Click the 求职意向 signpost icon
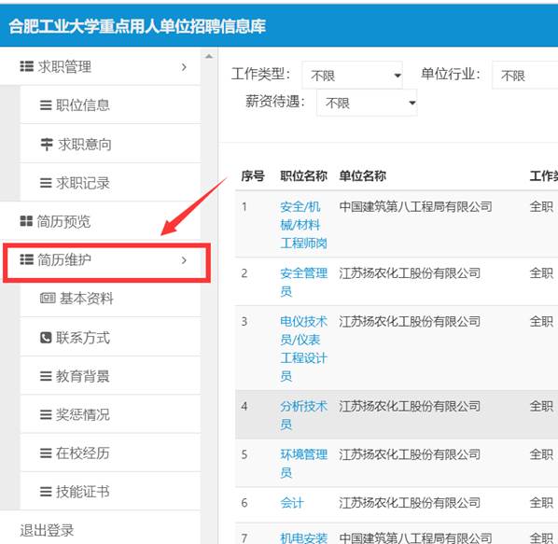The width and height of the screenshot is (558, 544). click(x=47, y=145)
